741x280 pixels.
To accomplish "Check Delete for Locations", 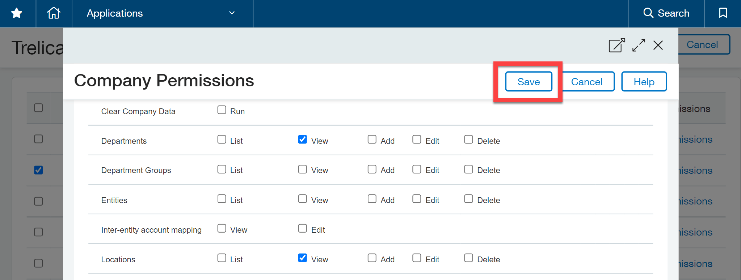I will click(x=468, y=258).
